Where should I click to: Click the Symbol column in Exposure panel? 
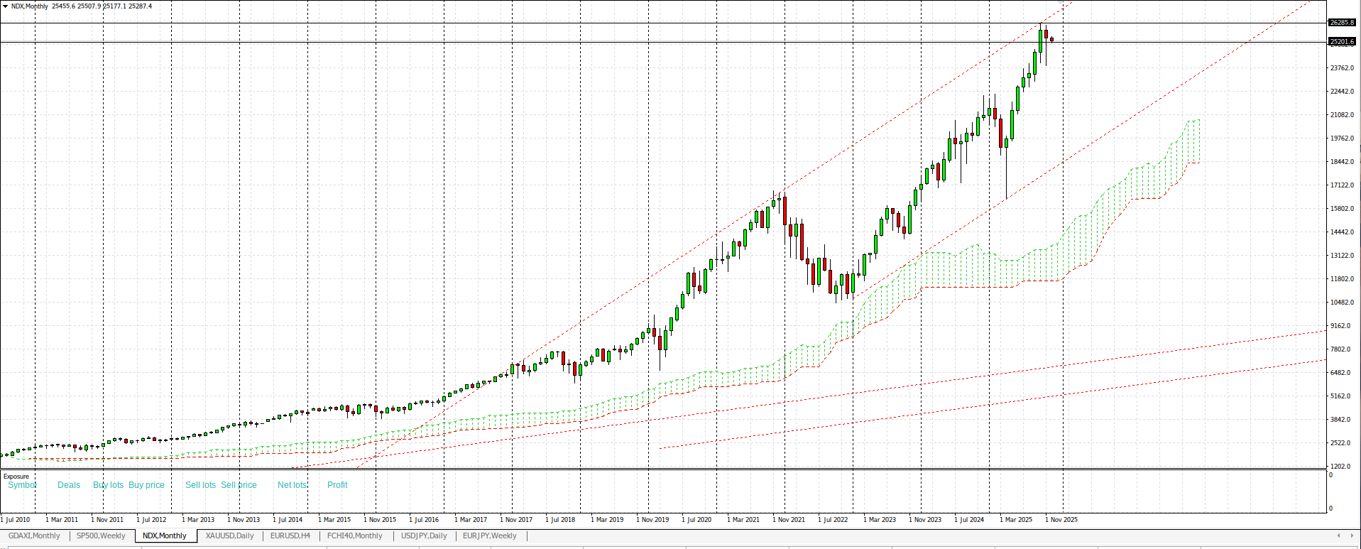[x=22, y=485]
